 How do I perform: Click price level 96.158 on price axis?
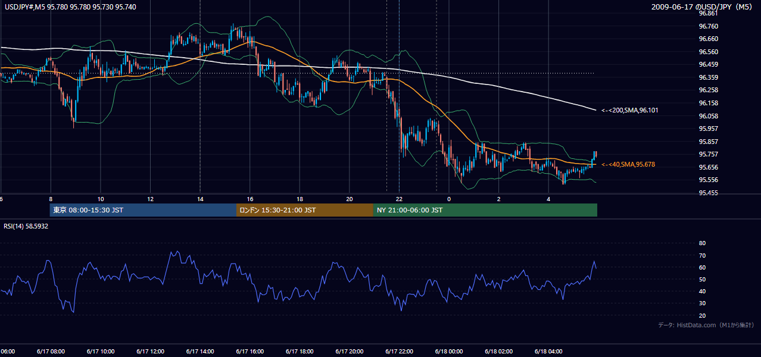click(x=709, y=103)
